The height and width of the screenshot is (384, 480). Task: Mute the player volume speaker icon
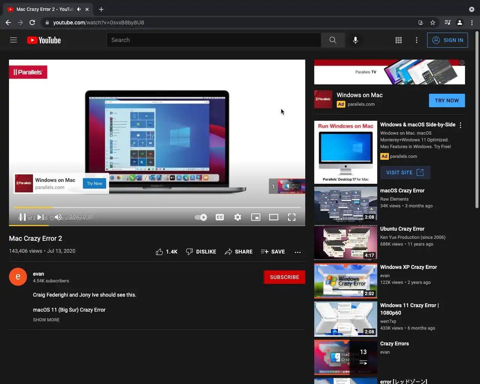tap(58, 217)
